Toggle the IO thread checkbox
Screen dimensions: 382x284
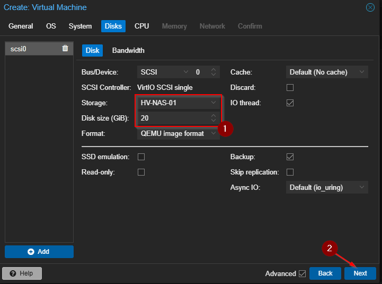(x=290, y=103)
